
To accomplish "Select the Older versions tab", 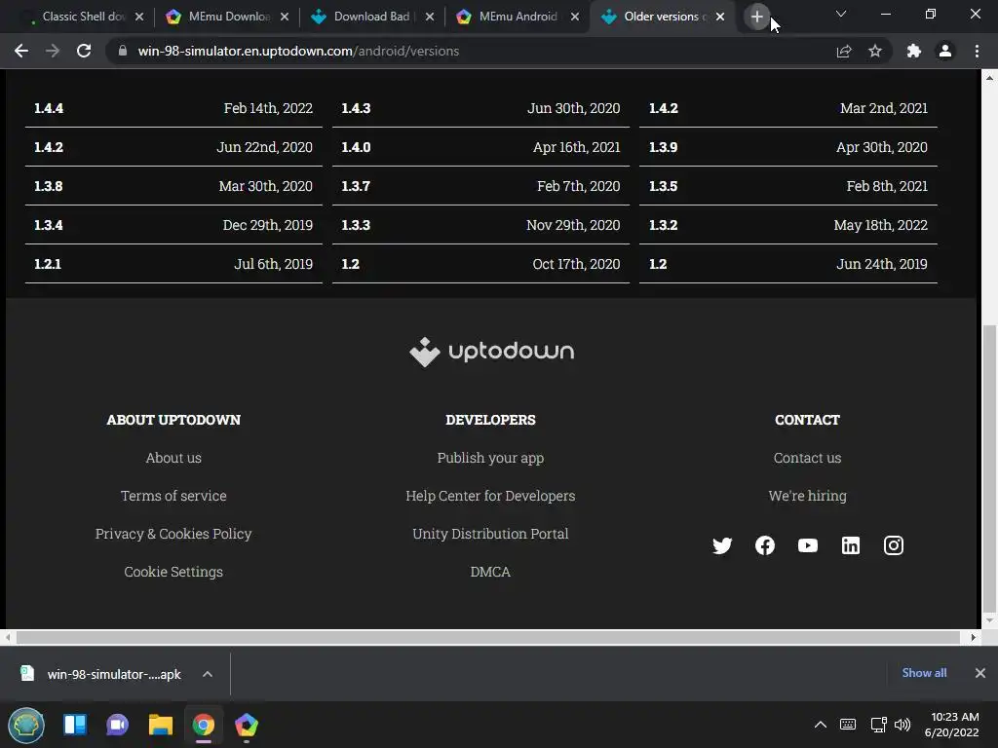I will [663, 17].
